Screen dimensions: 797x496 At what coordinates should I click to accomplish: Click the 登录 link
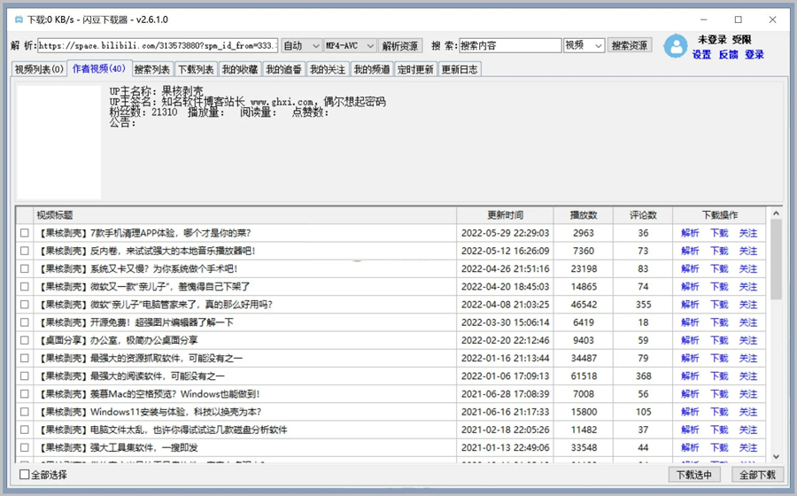[754, 54]
